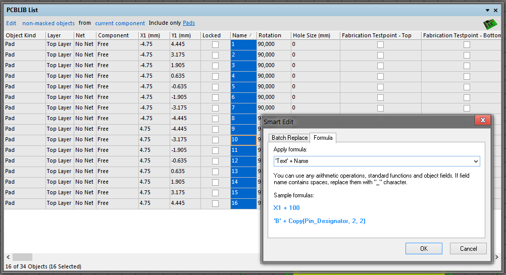The width and height of the screenshot is (506, 275).
Task: Select the Formula tab
Action: click(323, 138)
